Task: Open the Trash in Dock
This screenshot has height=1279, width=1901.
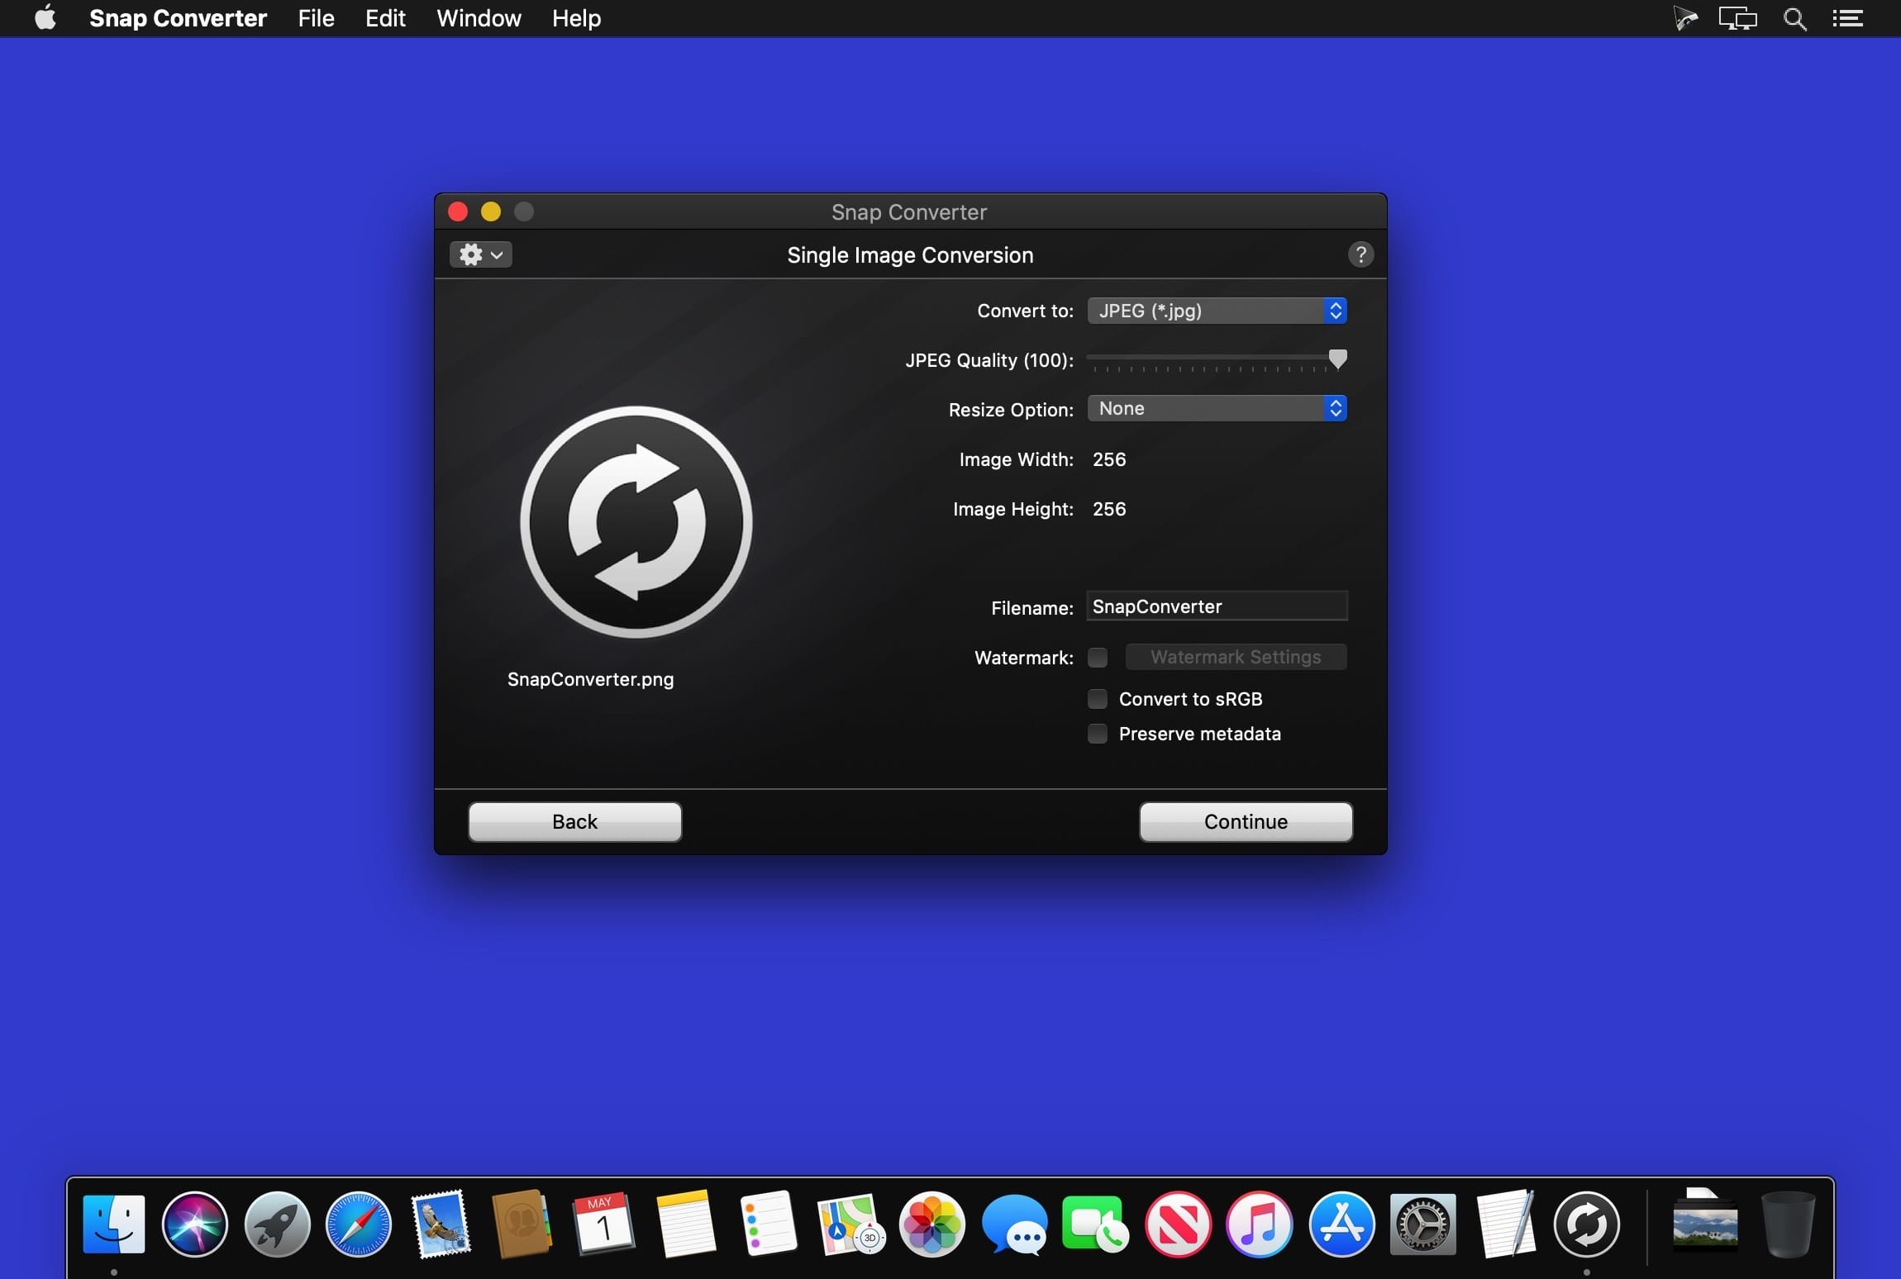Action: click(x=1787, y=1224)
